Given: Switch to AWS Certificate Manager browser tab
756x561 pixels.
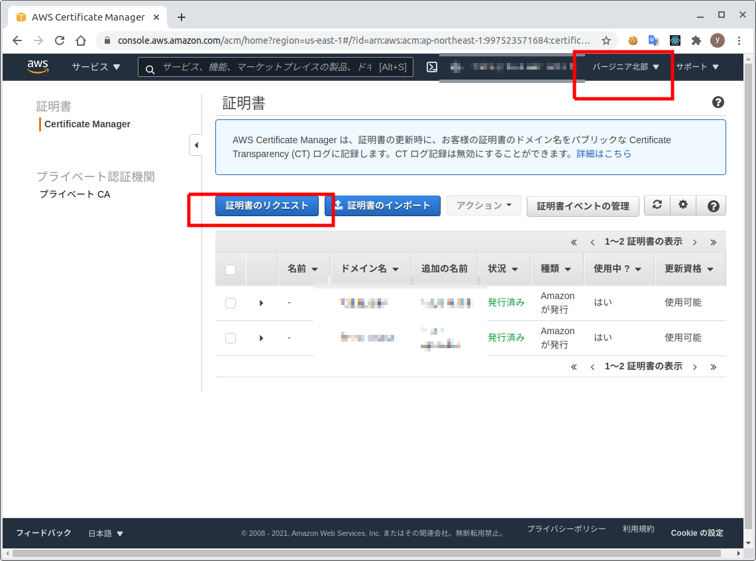Looking at the screenshot, I should 87,17.
